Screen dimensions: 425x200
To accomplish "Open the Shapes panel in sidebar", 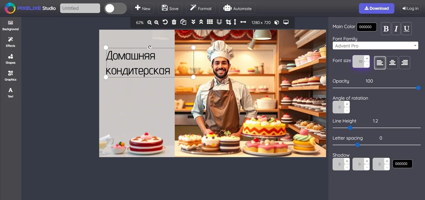I will tap(11, 59).
